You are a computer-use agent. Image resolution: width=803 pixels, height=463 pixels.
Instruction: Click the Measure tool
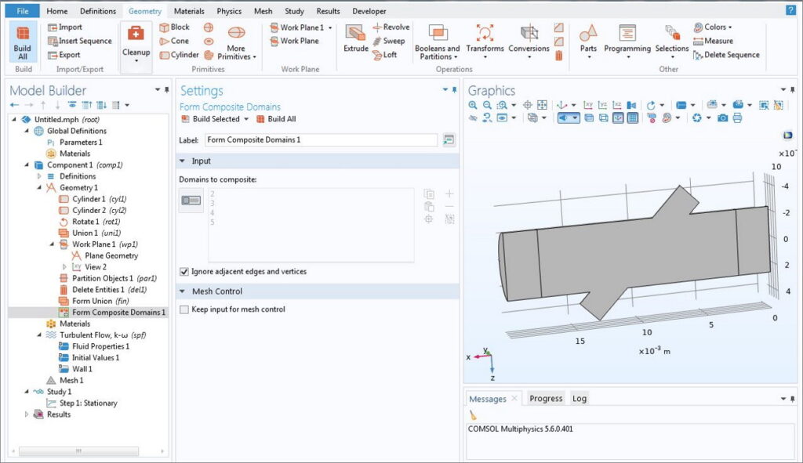713,41
